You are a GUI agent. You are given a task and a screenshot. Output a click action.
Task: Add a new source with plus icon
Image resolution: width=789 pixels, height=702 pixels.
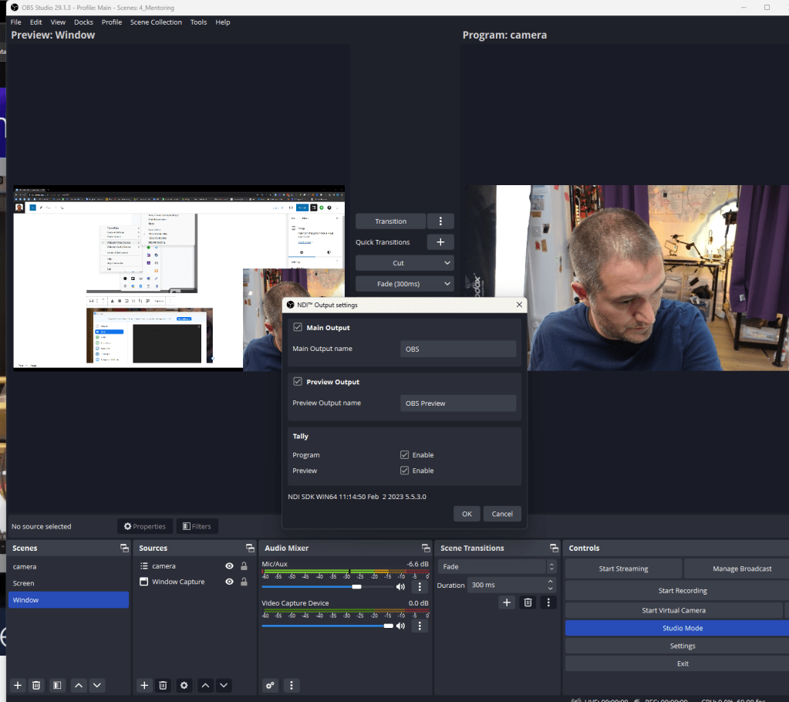[x=144, y=685]
